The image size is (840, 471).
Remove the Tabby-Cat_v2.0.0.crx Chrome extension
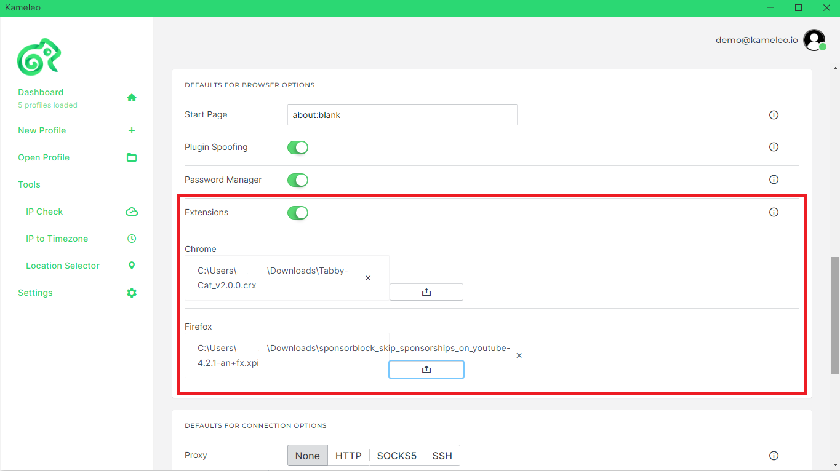pos(368,278)
